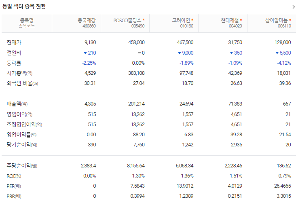The height and width of the screenshot is (203, 298).
Task: Select the 종목명 종목코드 header cell
Action: point(27,23)
